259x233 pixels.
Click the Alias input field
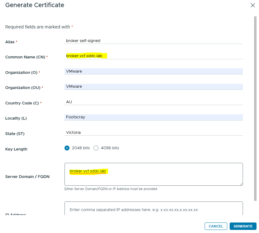[153, 40]
